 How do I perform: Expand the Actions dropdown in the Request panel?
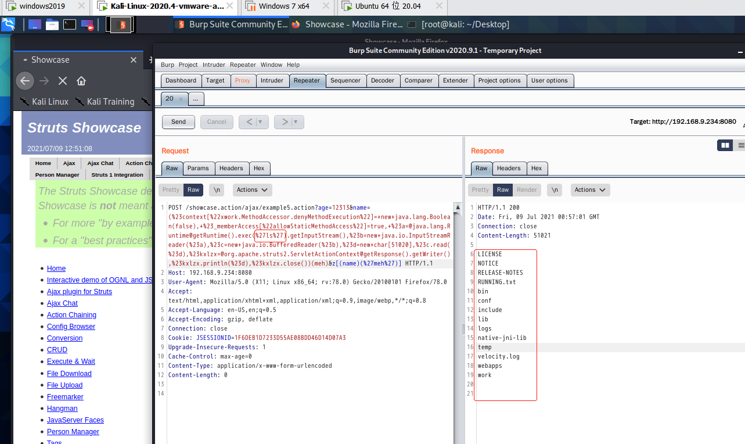click(252, 189)
